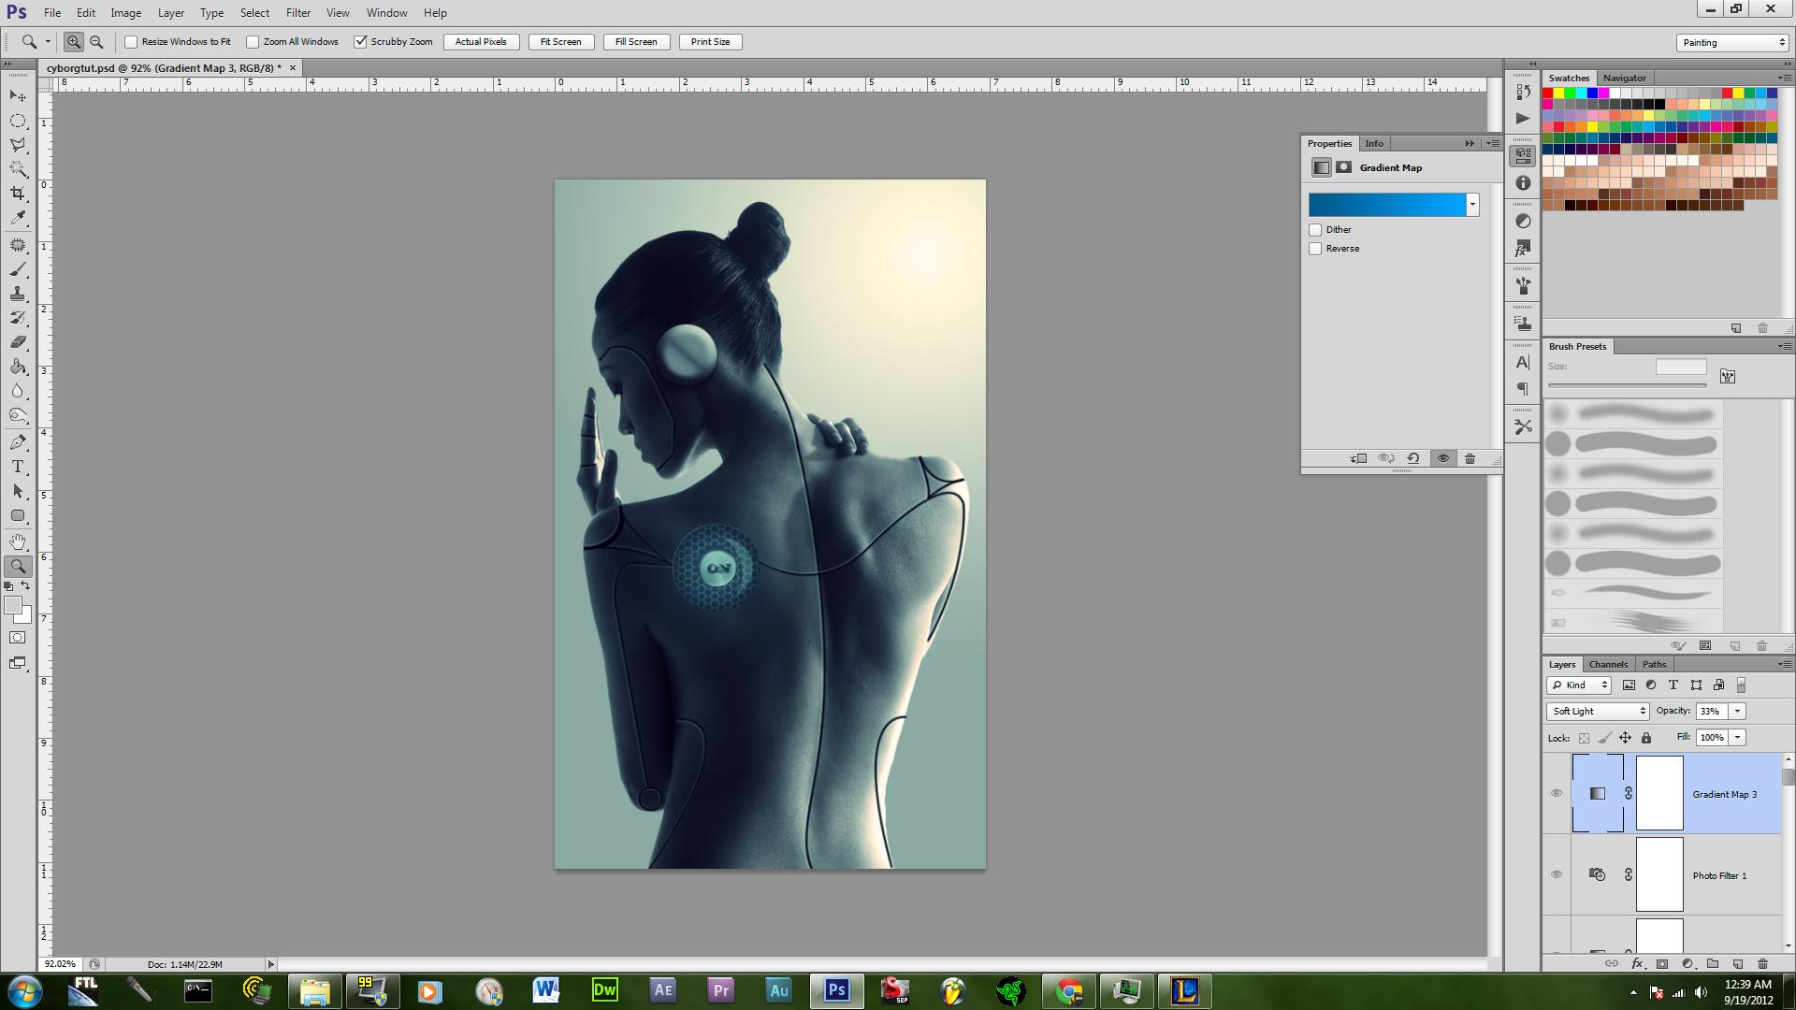This screenshot has width=1796, height=1010.
Task: Select the Dodge tool
Action: tap(18, 415)
